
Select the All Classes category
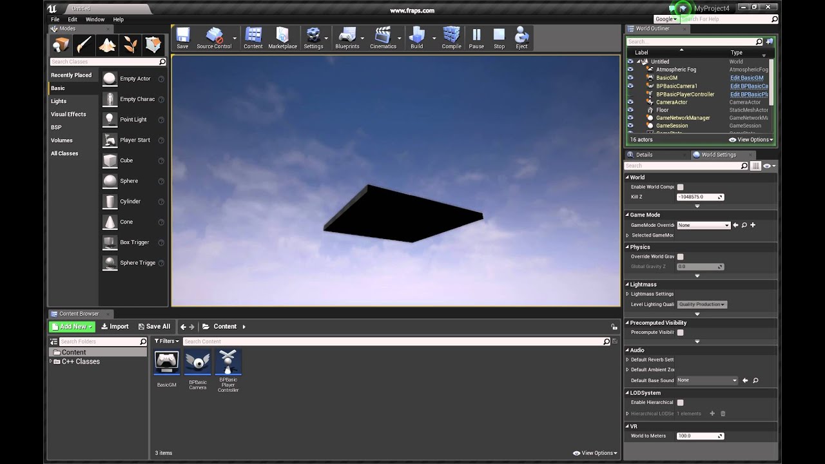64,153
